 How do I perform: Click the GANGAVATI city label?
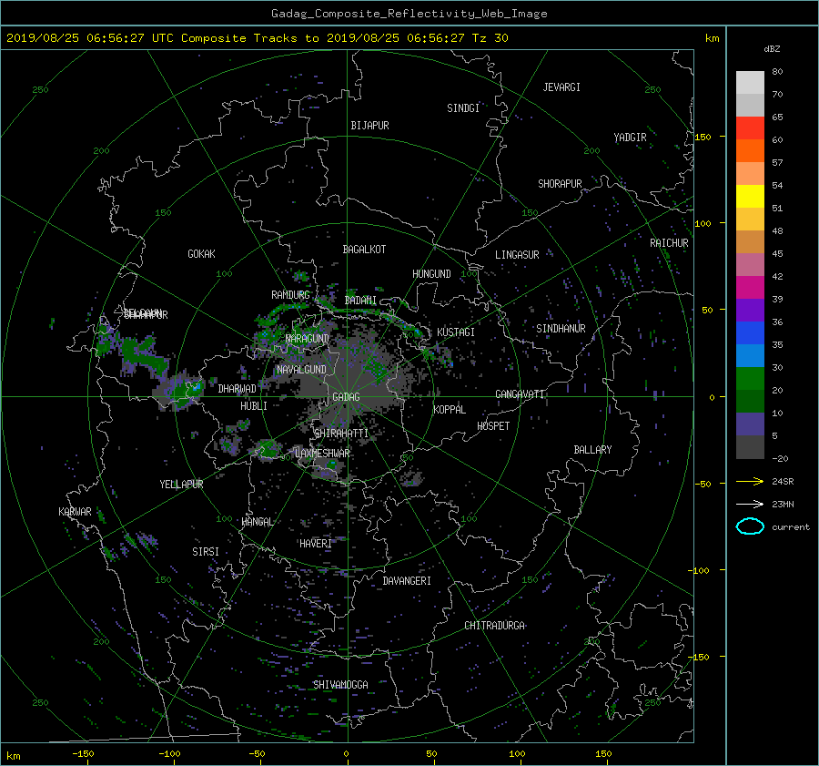coord(520,393)
